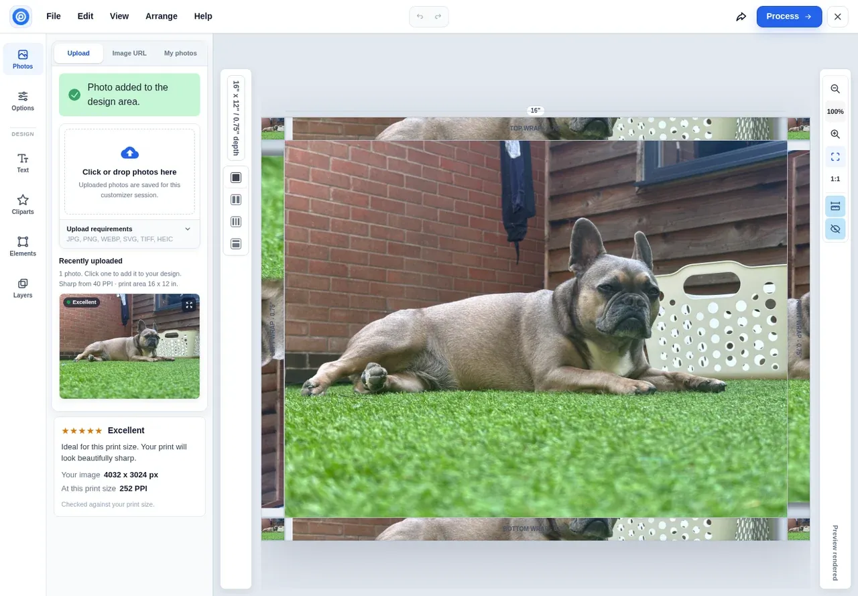Open the 16x12 size selector
The width and height of the screenshot is (858, 596).
click(236, 118)
